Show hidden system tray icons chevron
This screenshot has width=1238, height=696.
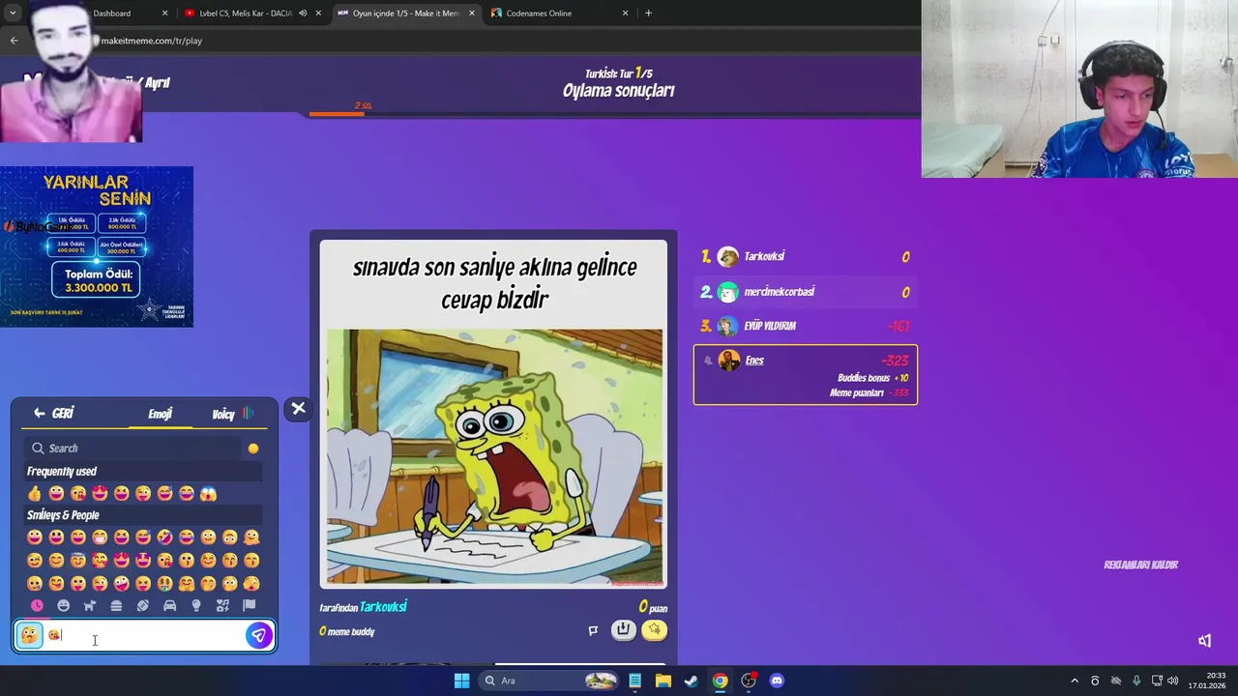point(1074,681)
